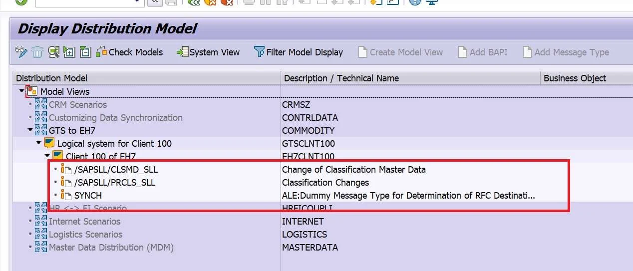Select the Model Views tree node
Screen dimensions: 633x271
[x=65, y=91]
